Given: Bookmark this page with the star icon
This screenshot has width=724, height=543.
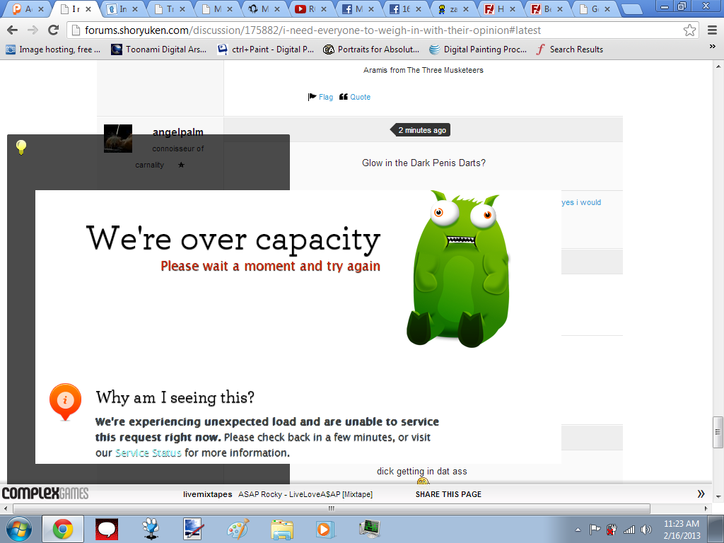Looking at the screenshot, I should [x=689, y=30].
